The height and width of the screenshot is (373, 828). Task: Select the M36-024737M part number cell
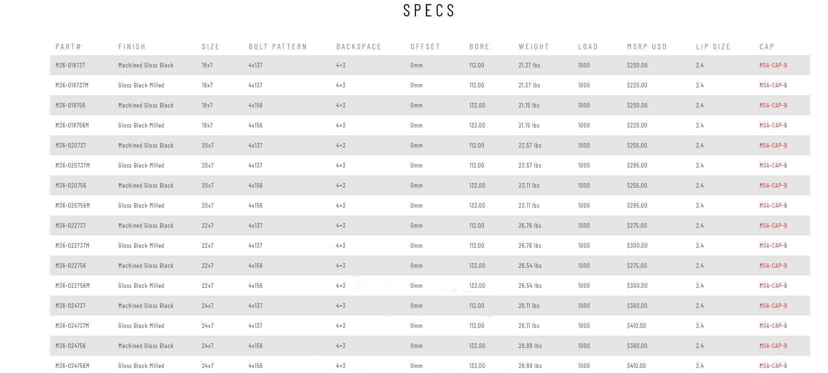coord(72,326)
